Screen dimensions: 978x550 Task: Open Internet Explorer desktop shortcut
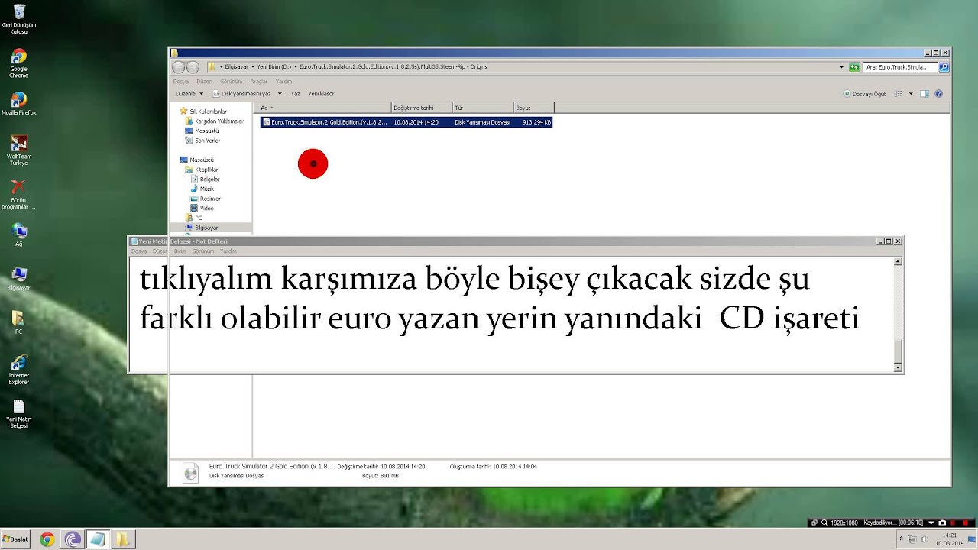19,370
